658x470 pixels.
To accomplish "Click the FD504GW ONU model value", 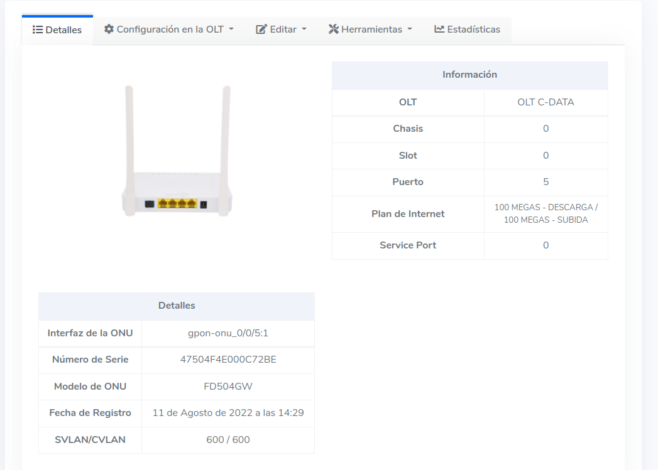I will click(x=228, y=387).
